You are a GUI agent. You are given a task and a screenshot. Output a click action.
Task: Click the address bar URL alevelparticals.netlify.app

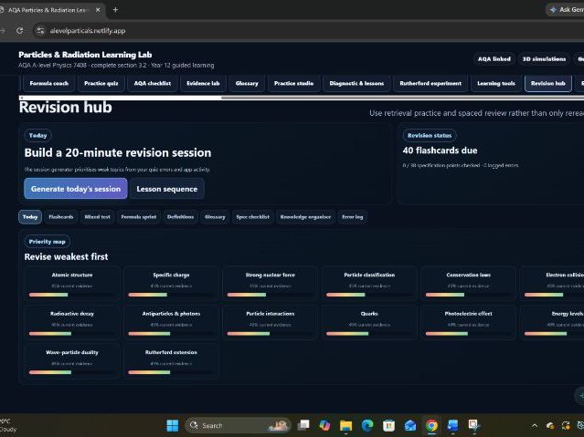pos(88,31)
